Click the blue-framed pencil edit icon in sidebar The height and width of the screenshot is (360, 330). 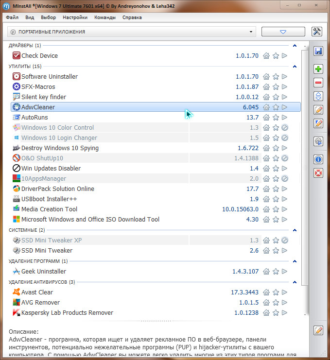318,123
